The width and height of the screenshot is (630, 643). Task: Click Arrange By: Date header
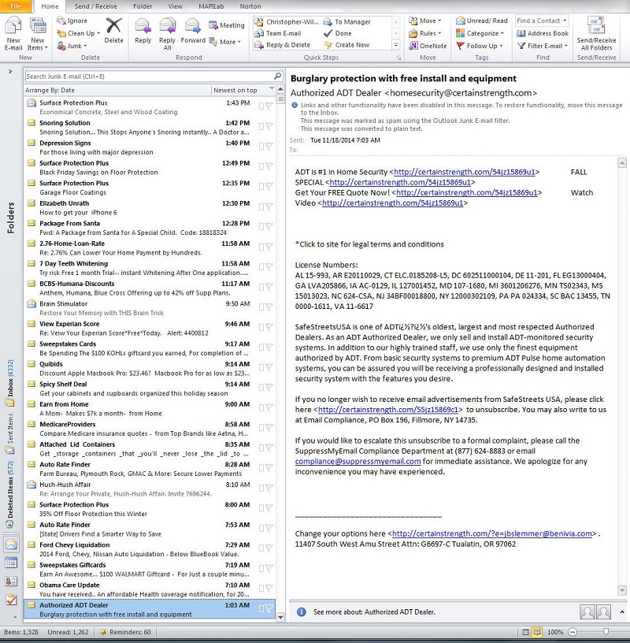click(x=50, y=90)
